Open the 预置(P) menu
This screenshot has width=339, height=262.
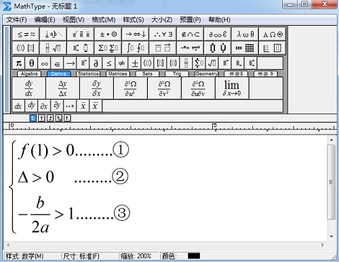point(191,20)
